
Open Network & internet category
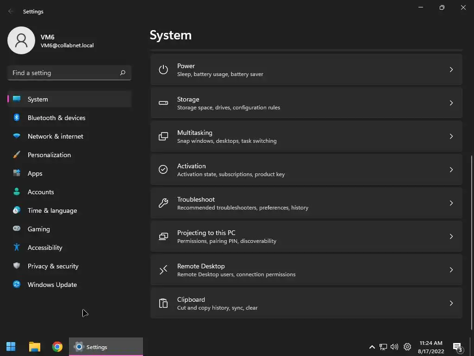(x=69, y=136)
